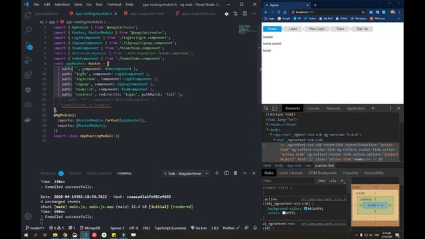Open DevTools customize three-dot menu

pos(390,108)
